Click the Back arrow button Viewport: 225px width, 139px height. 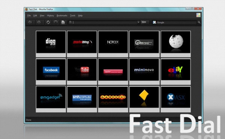coord(30,22)
